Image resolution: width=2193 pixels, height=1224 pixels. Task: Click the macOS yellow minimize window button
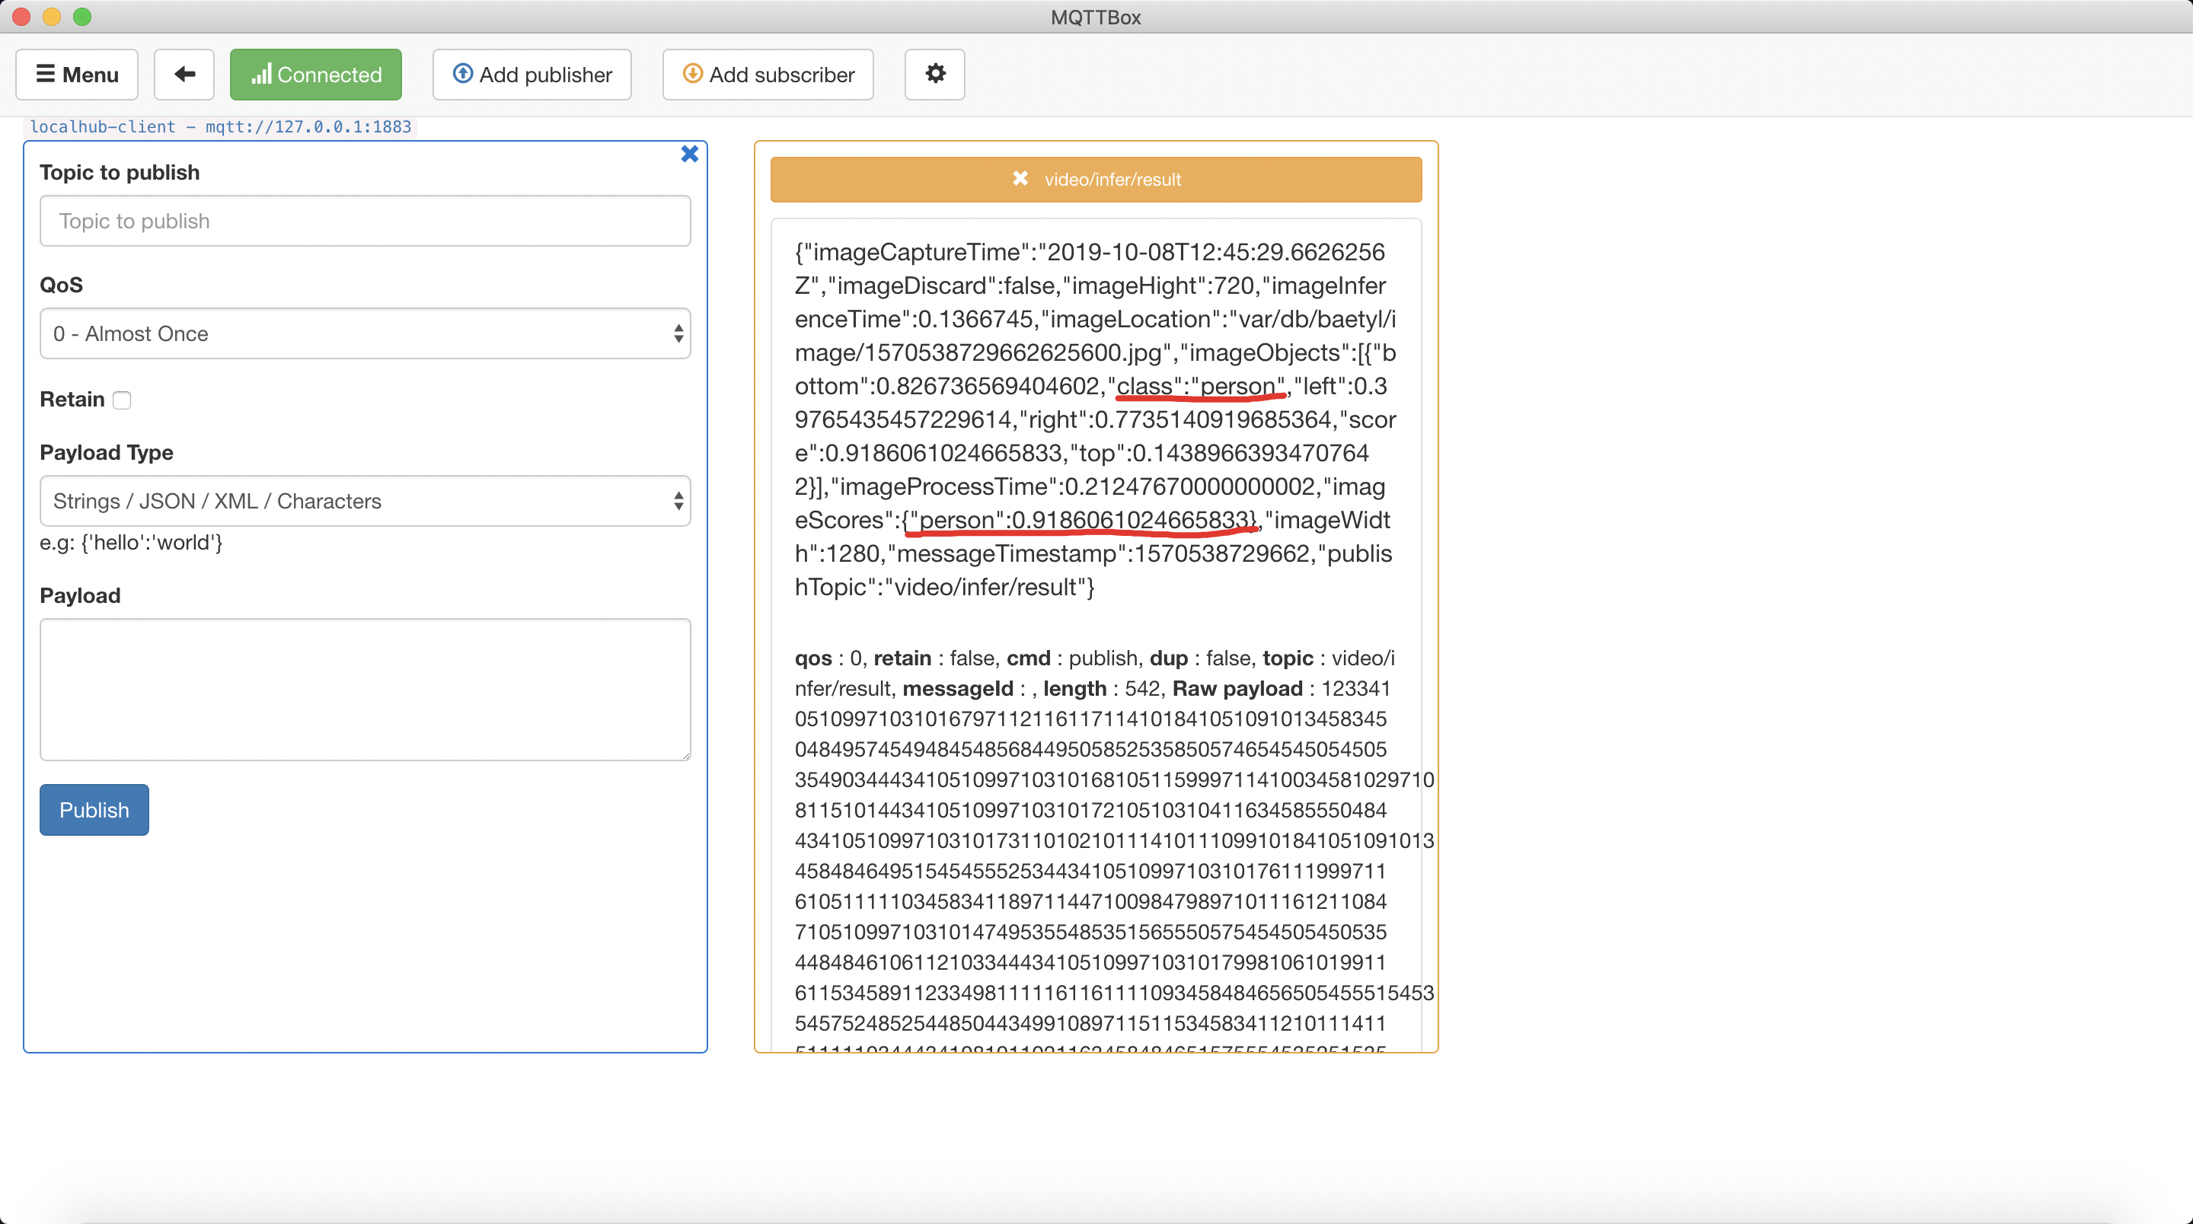tap(52, 16)
